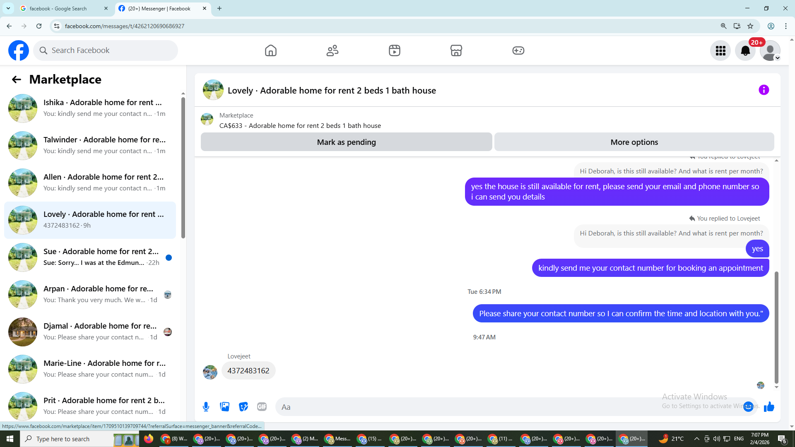795x447 pixels.
Task: Open the Friends icon in top navigation
Action: pyautogui.click(x=332, y=50)
